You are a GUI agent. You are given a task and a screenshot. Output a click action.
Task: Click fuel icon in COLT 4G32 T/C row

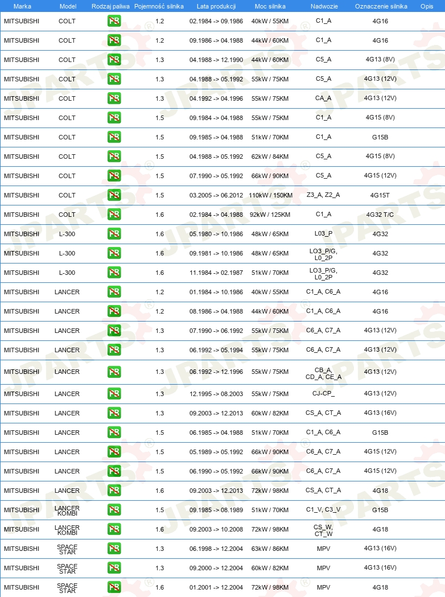tap(114, 215)
